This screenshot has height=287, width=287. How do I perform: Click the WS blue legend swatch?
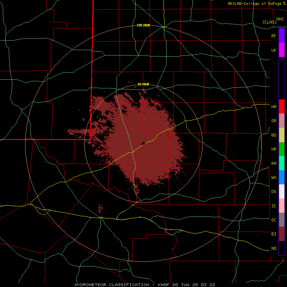click(282, 177)
